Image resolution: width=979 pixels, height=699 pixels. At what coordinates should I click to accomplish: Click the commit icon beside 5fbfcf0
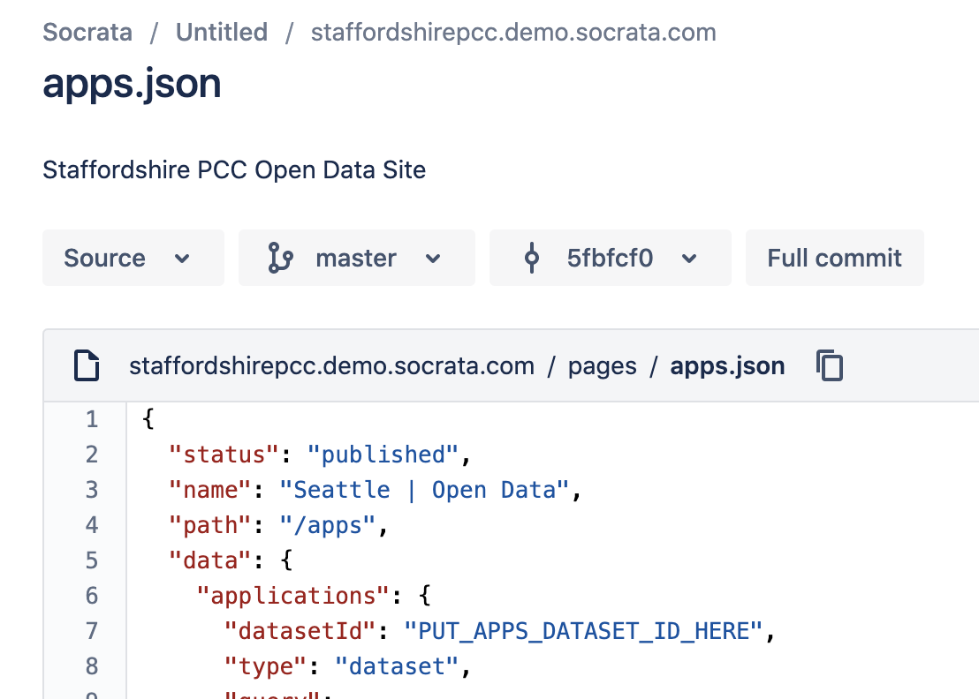532,258
